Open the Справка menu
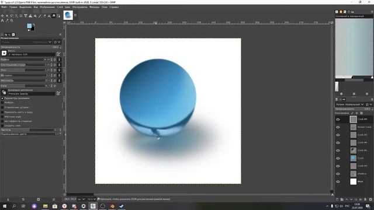 click(x=114, y=7)
